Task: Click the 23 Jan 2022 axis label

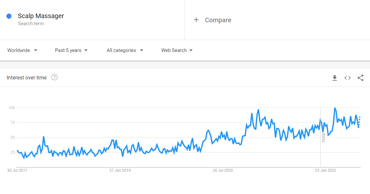Action: pos(326,170)
